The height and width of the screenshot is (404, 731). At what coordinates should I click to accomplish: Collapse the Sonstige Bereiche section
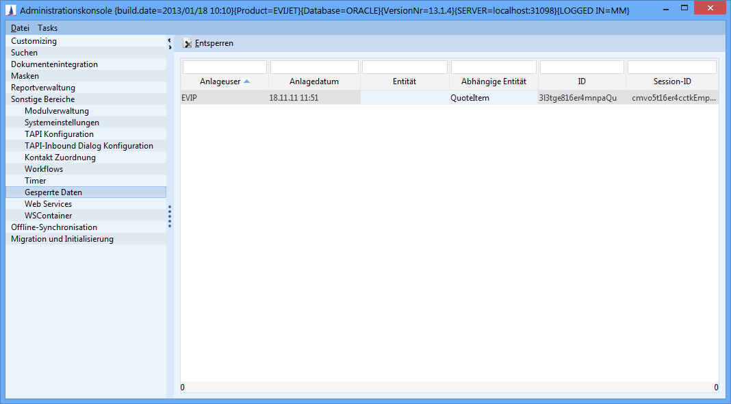coord(42,99)
